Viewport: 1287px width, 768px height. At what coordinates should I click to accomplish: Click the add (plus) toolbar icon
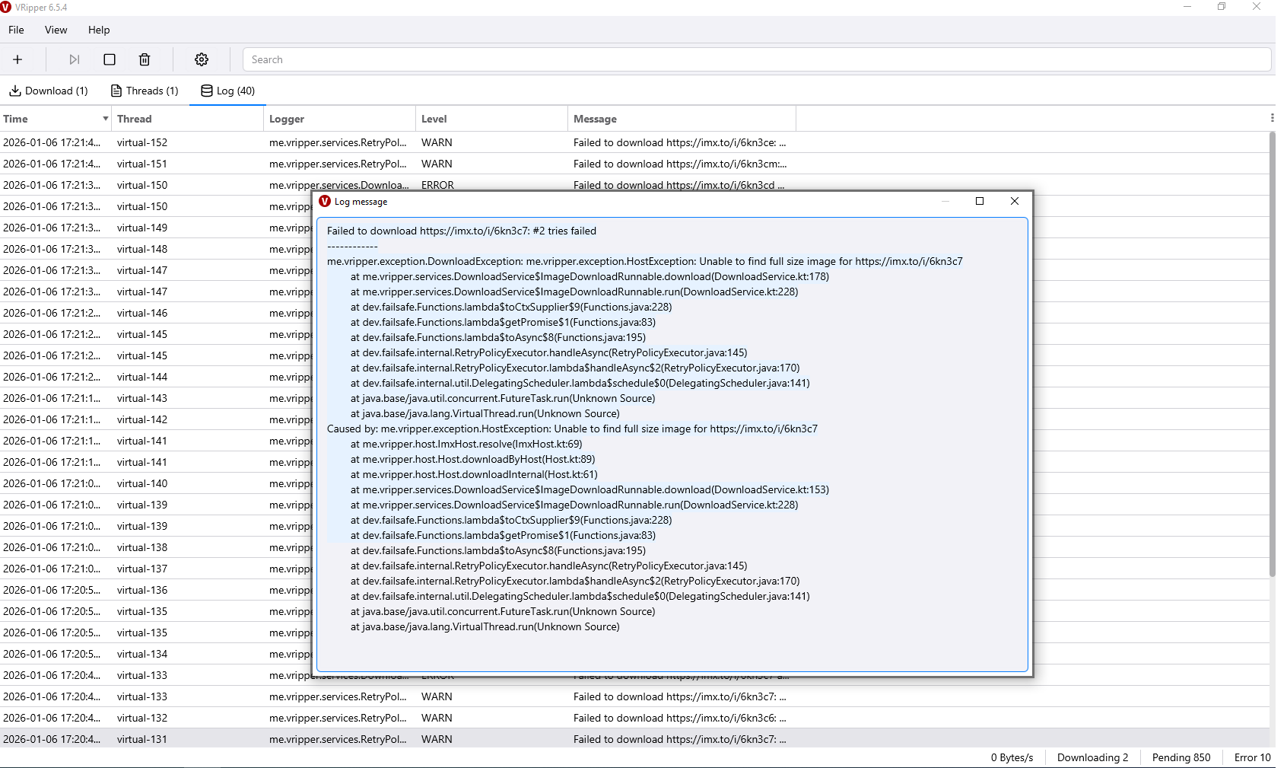coord(17,59)
